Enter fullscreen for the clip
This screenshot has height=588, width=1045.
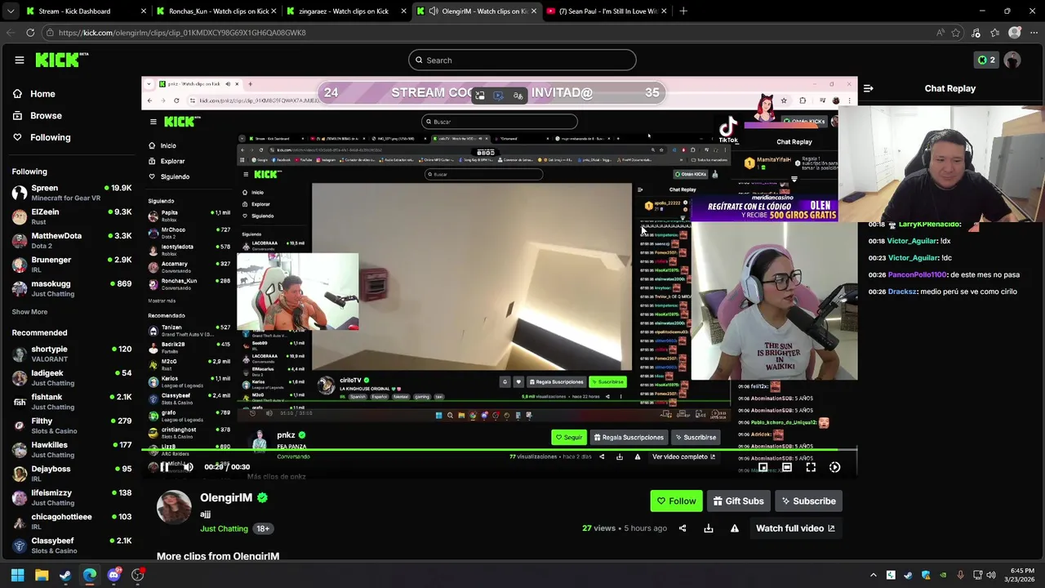[x=811, y=467]
